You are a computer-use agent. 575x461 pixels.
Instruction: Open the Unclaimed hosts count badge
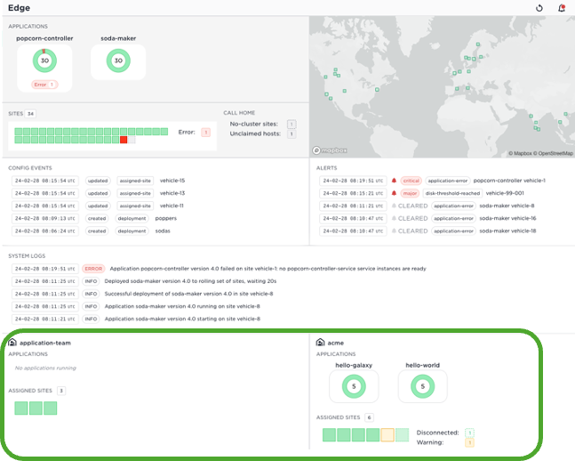(x=291, y=134)
